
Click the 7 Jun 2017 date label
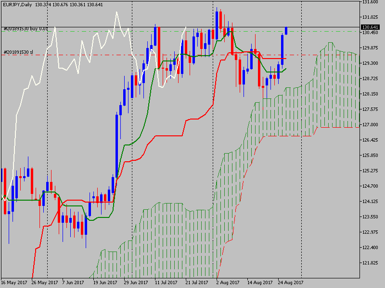point(73,283)
